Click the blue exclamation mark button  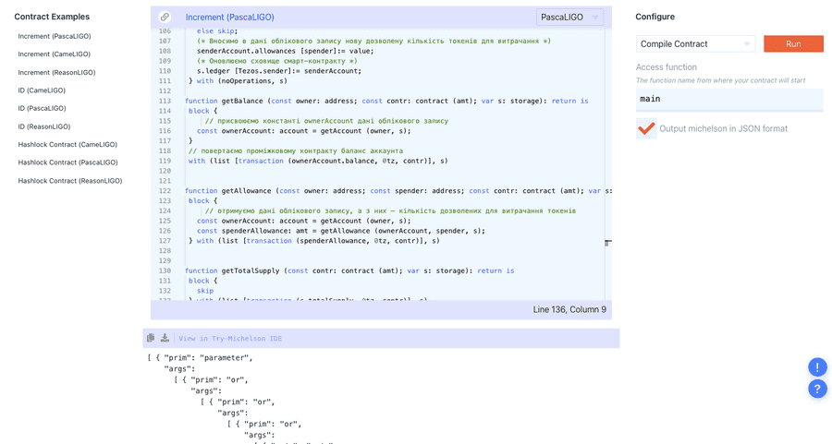click(817, 366)
